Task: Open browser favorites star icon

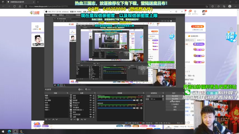Action: point(219,6)
